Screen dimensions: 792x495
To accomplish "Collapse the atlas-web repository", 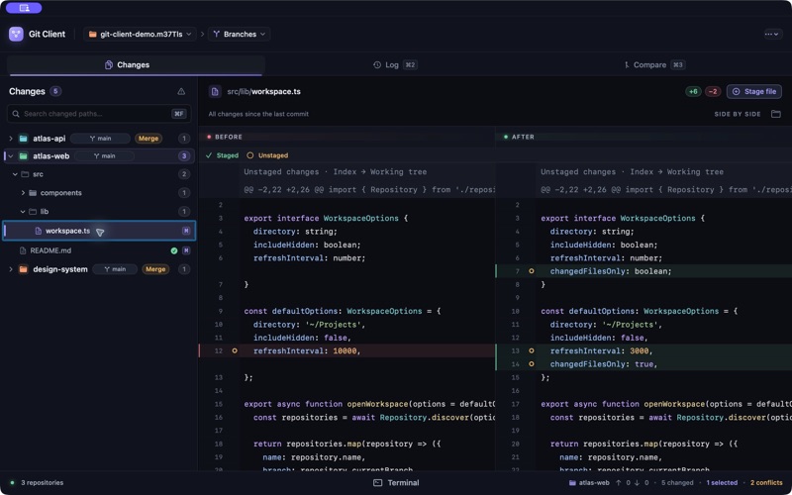I will (x=11, y=156).
